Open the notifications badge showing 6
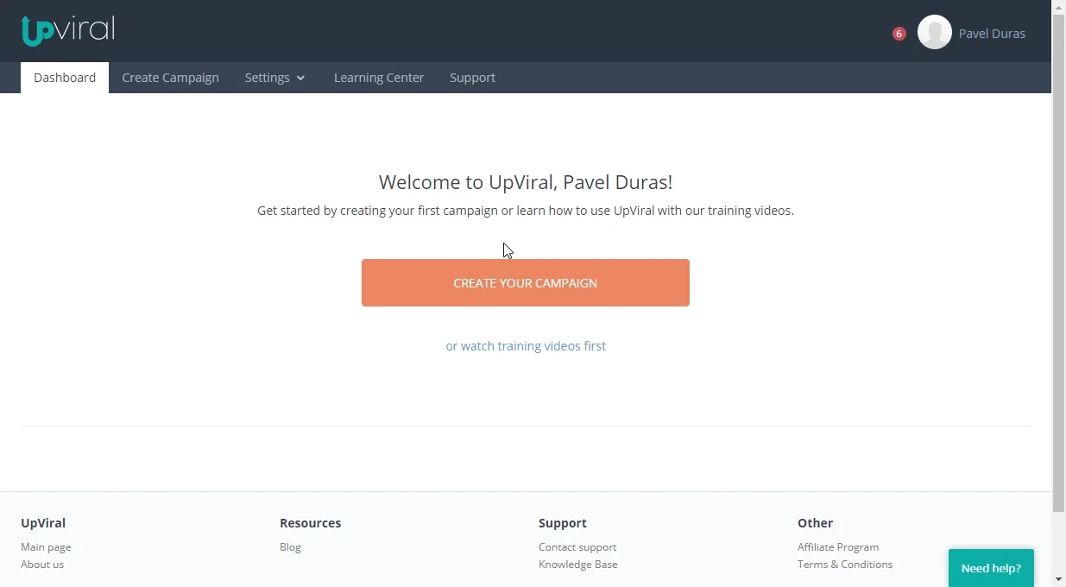Screen dimensions: 1066x587 point(899,34)
